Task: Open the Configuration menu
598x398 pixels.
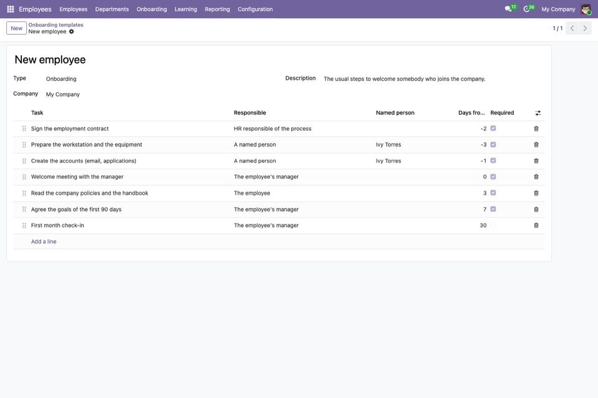Action: (255, 9)
